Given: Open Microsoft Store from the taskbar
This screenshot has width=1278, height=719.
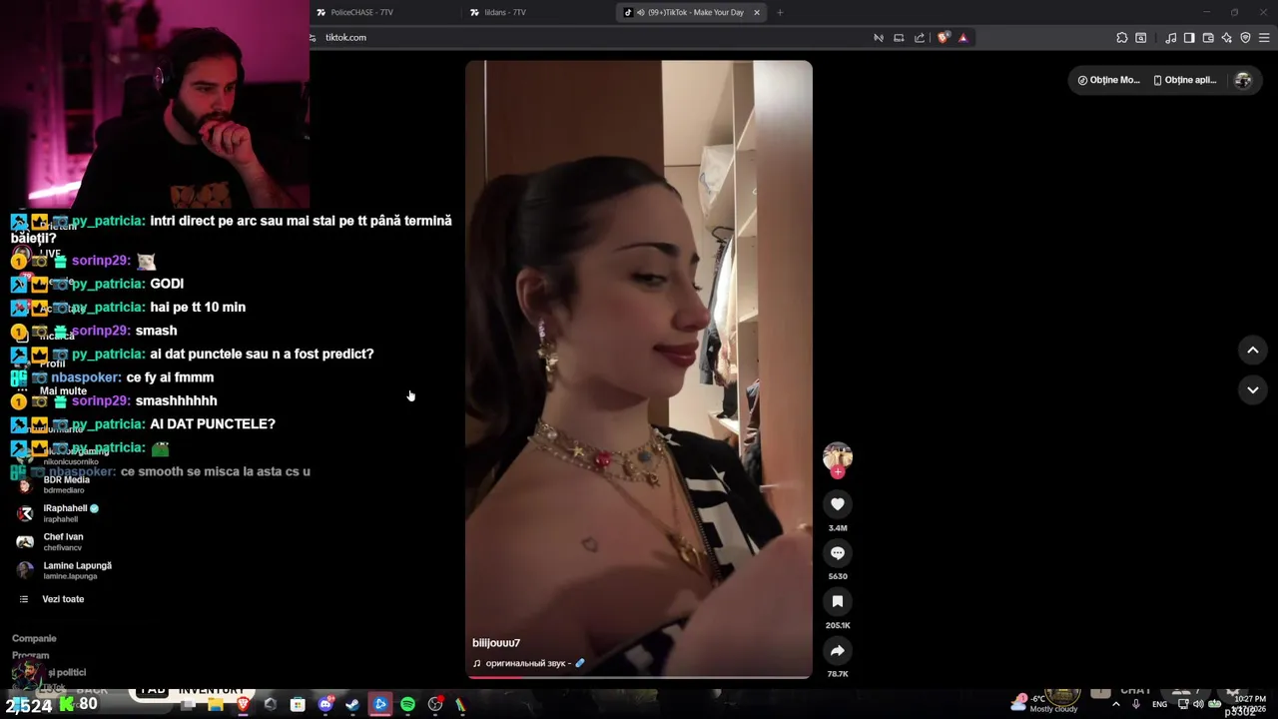Looking at the screenshot, I should (x=298, y=704).
